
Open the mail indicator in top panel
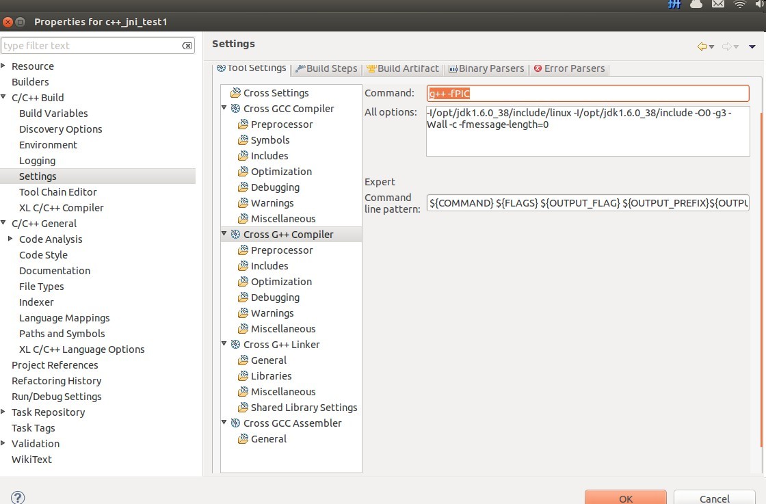coord(717,5)
